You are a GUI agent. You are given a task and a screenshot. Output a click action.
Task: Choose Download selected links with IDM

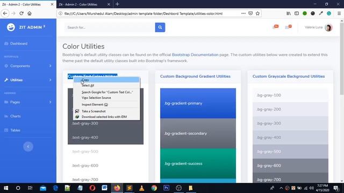click(x=106, y=117)
